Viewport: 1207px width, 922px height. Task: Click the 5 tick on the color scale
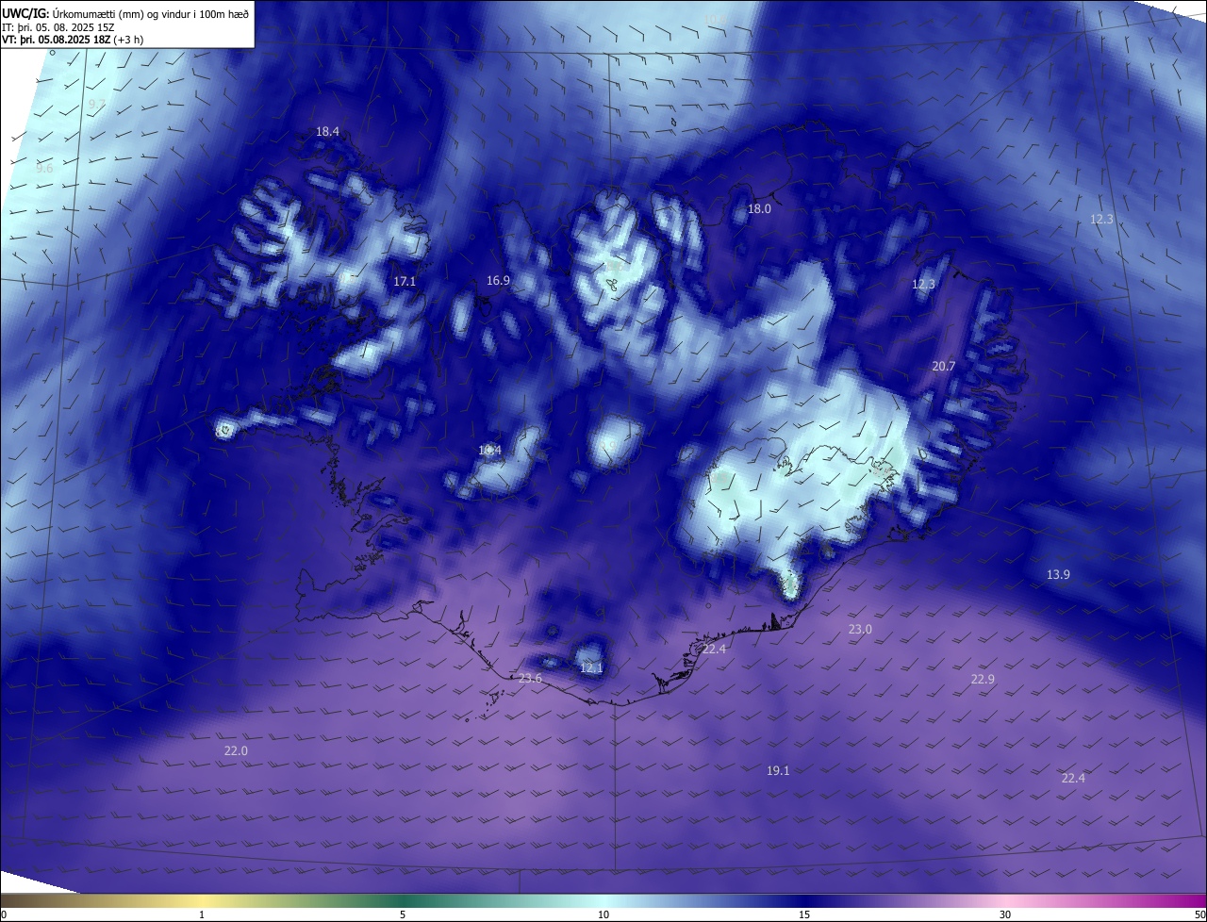(x=403, y=914)
